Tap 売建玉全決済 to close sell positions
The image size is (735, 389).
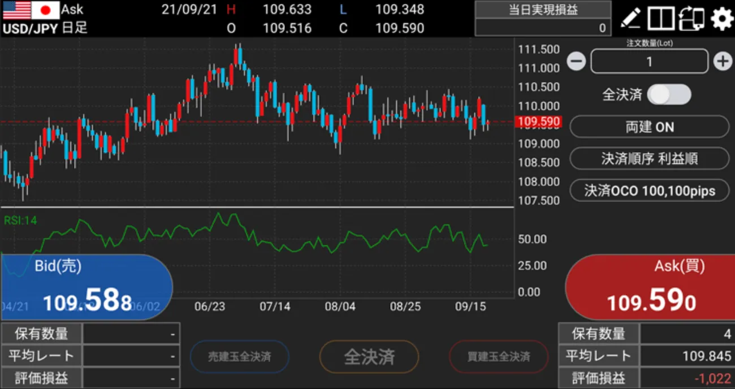(x=240, y=357)
